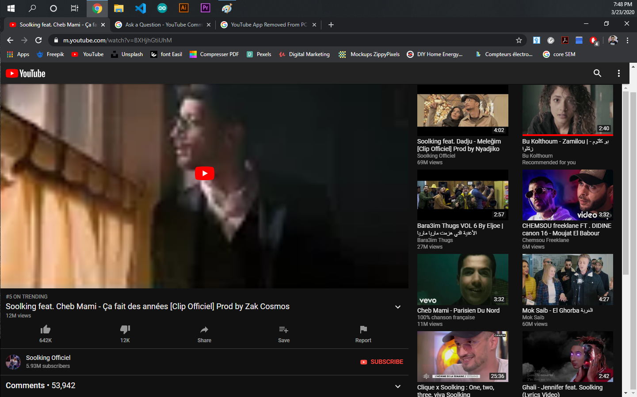Viewport: 637px width, 397px height.
Task: Close the Ask a Question tab
Action: (209, 25)
